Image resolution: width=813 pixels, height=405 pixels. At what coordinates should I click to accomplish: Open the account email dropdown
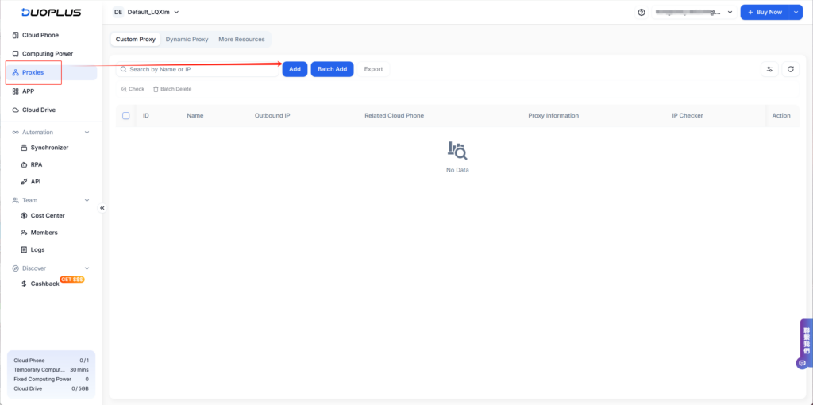point(694,12)
